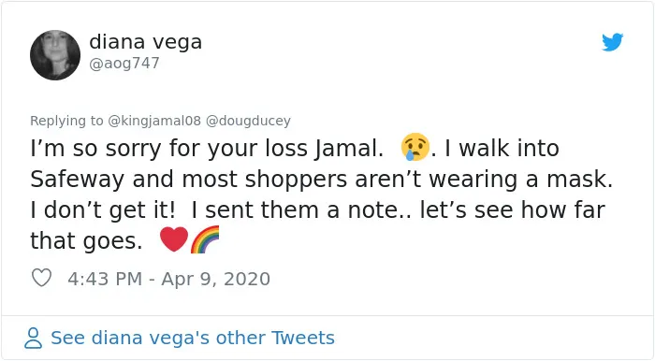Click the person silhouette icon
This screenshot has width=655, height=361.
[33, 338]
